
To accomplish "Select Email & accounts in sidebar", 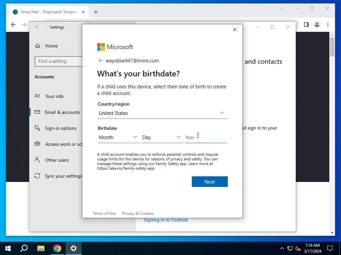I will [62, 112].
